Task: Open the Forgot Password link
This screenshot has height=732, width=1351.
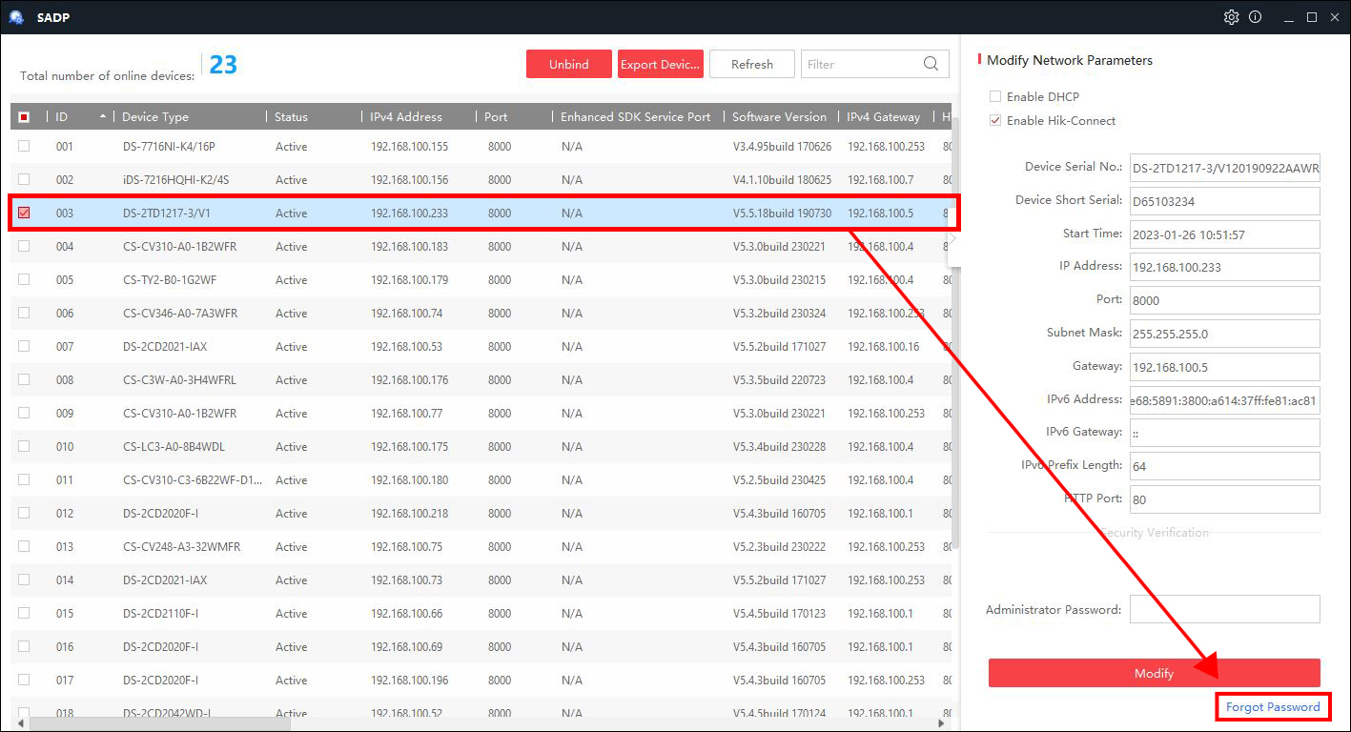Action: 1273,706
